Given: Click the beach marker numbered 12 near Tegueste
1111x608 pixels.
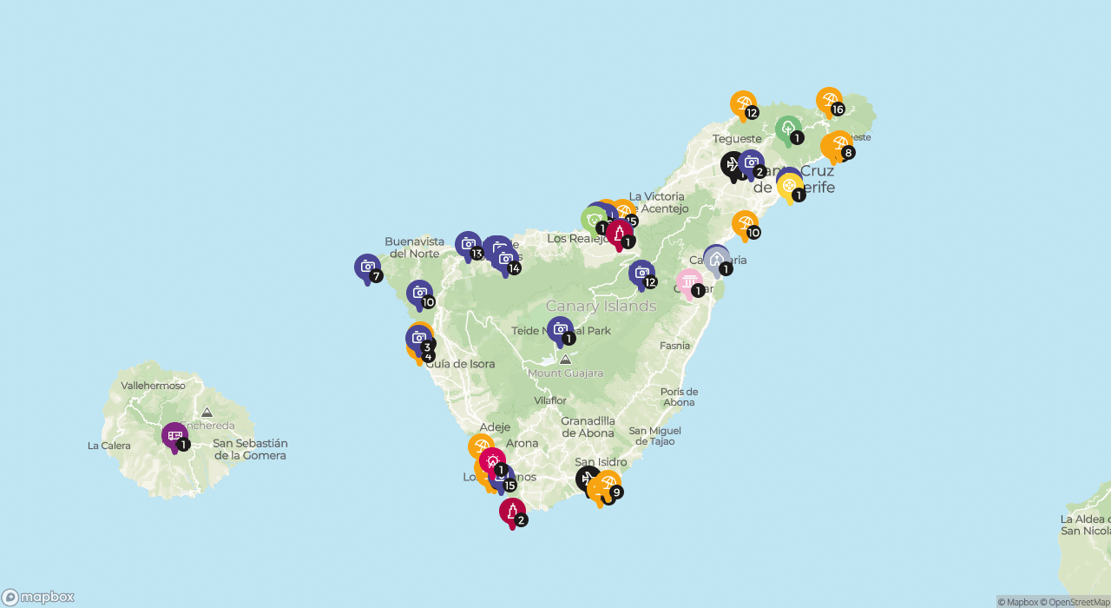Looking at the screenshot, I should click(x=743, y=104).
